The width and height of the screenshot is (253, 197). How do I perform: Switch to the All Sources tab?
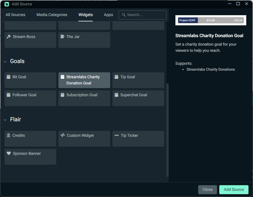tap(15, 15)
